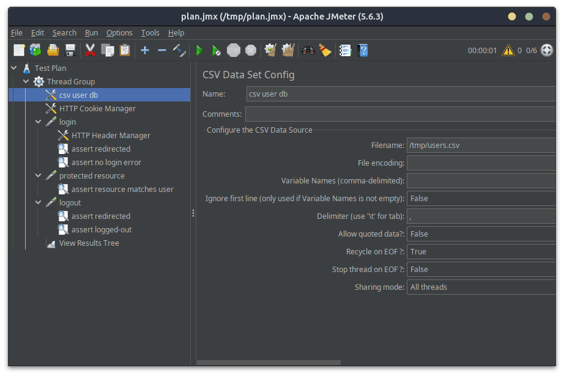Click the Filename input field

(481, 145)
